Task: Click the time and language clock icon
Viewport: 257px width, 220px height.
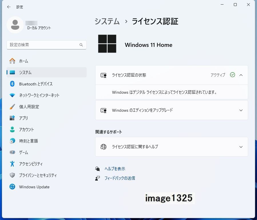Action: [x=12, y=141]
